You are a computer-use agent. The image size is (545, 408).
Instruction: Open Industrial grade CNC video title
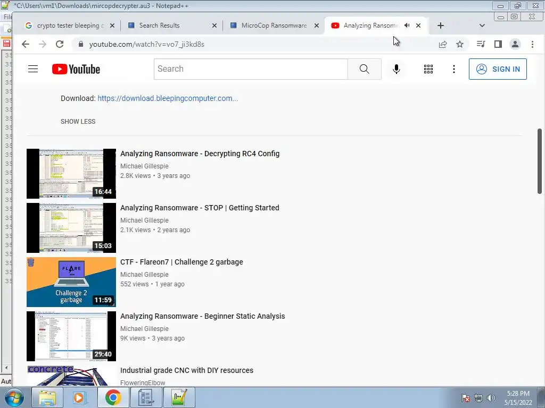click(187, 370)
